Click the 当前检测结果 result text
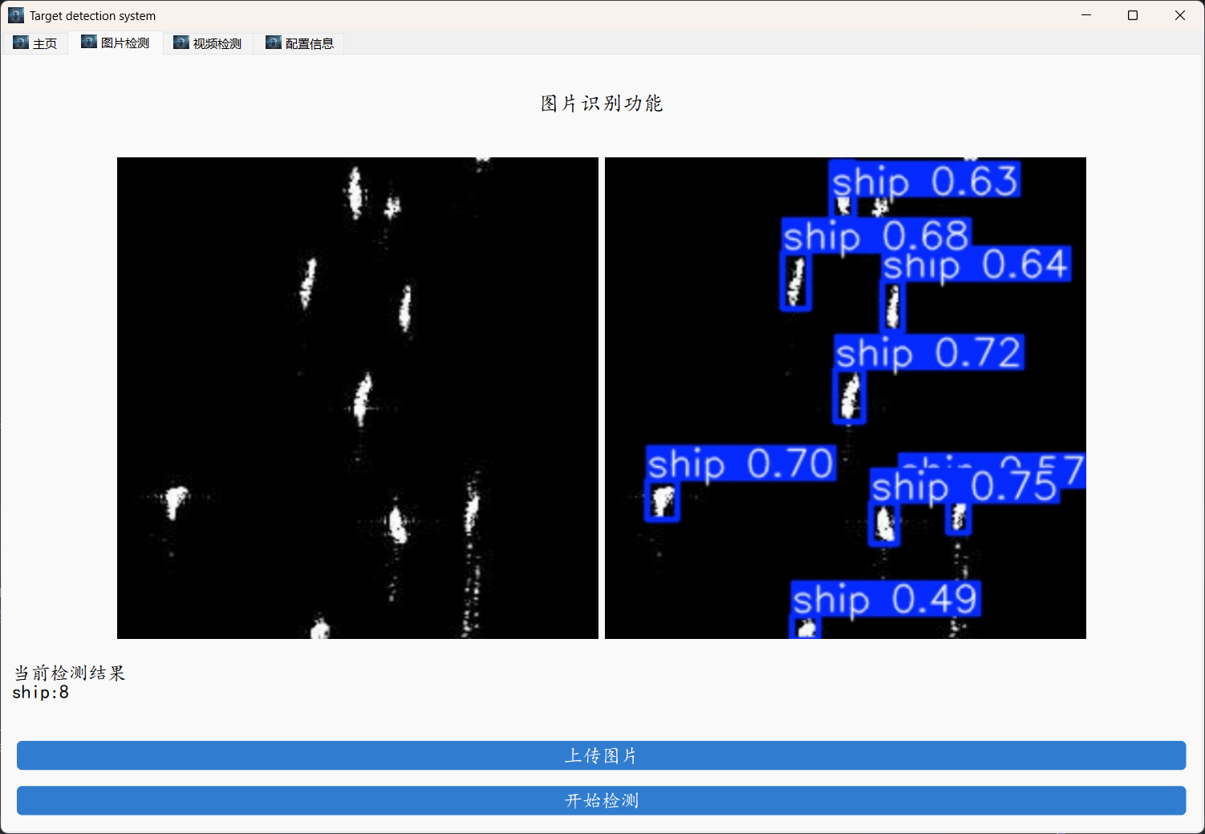1205x834 pixels. tap(68, 673)
